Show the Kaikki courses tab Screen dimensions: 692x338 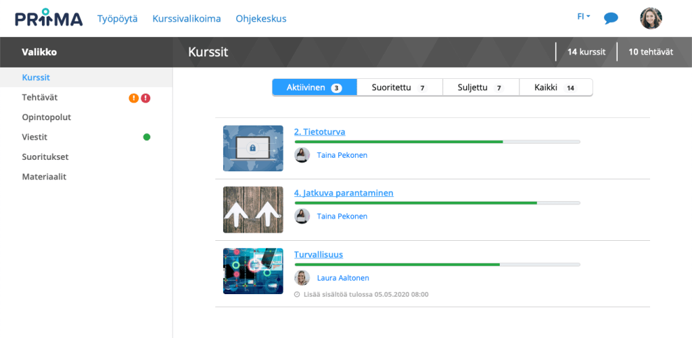(x=555, y=88)
